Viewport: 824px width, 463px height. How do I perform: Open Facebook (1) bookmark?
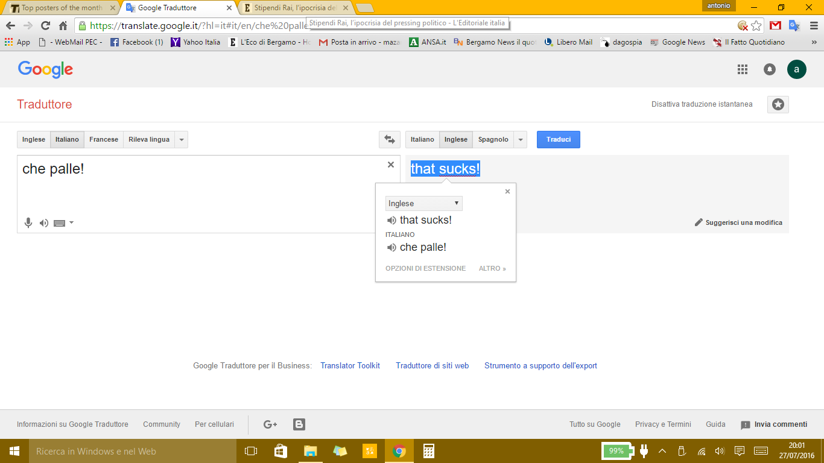coord(136,42)
